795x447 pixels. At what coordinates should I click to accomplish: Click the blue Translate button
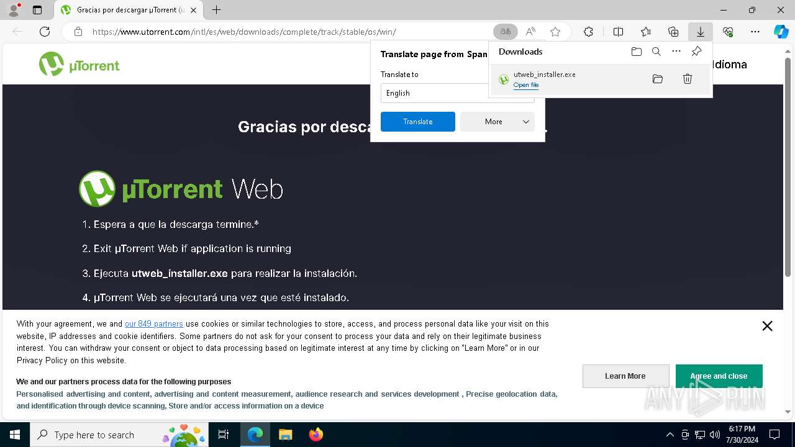tap(418, 122)
